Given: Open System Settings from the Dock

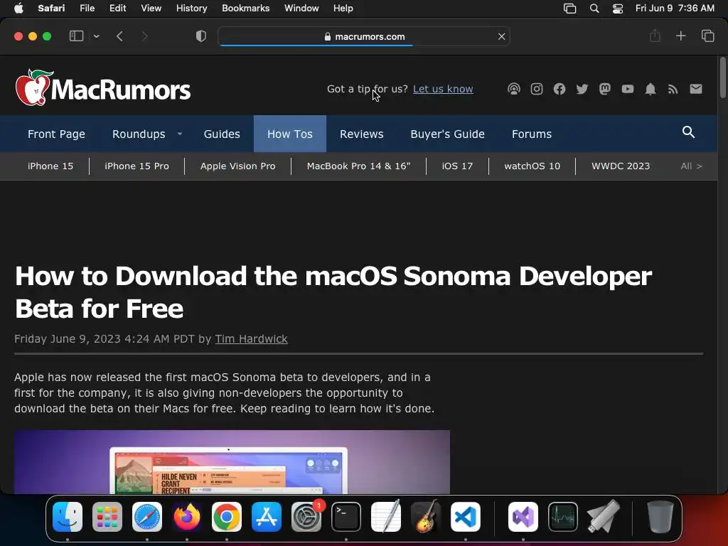Looking at the screenshot, I should click(306, 516).
